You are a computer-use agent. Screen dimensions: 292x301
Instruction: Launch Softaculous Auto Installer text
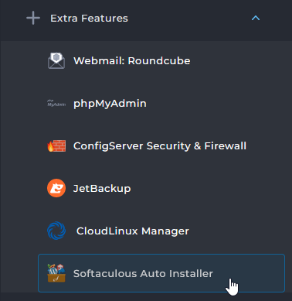[x=143, y=273]
